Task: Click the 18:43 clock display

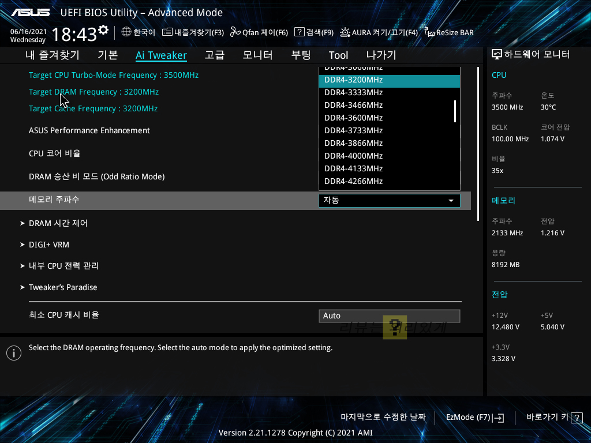Action: point(74,35)
